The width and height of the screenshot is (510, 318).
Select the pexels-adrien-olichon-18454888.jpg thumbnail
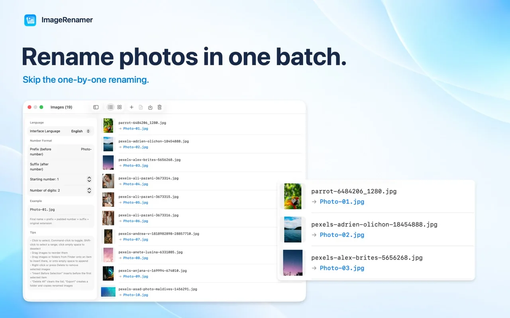point(108,144)
